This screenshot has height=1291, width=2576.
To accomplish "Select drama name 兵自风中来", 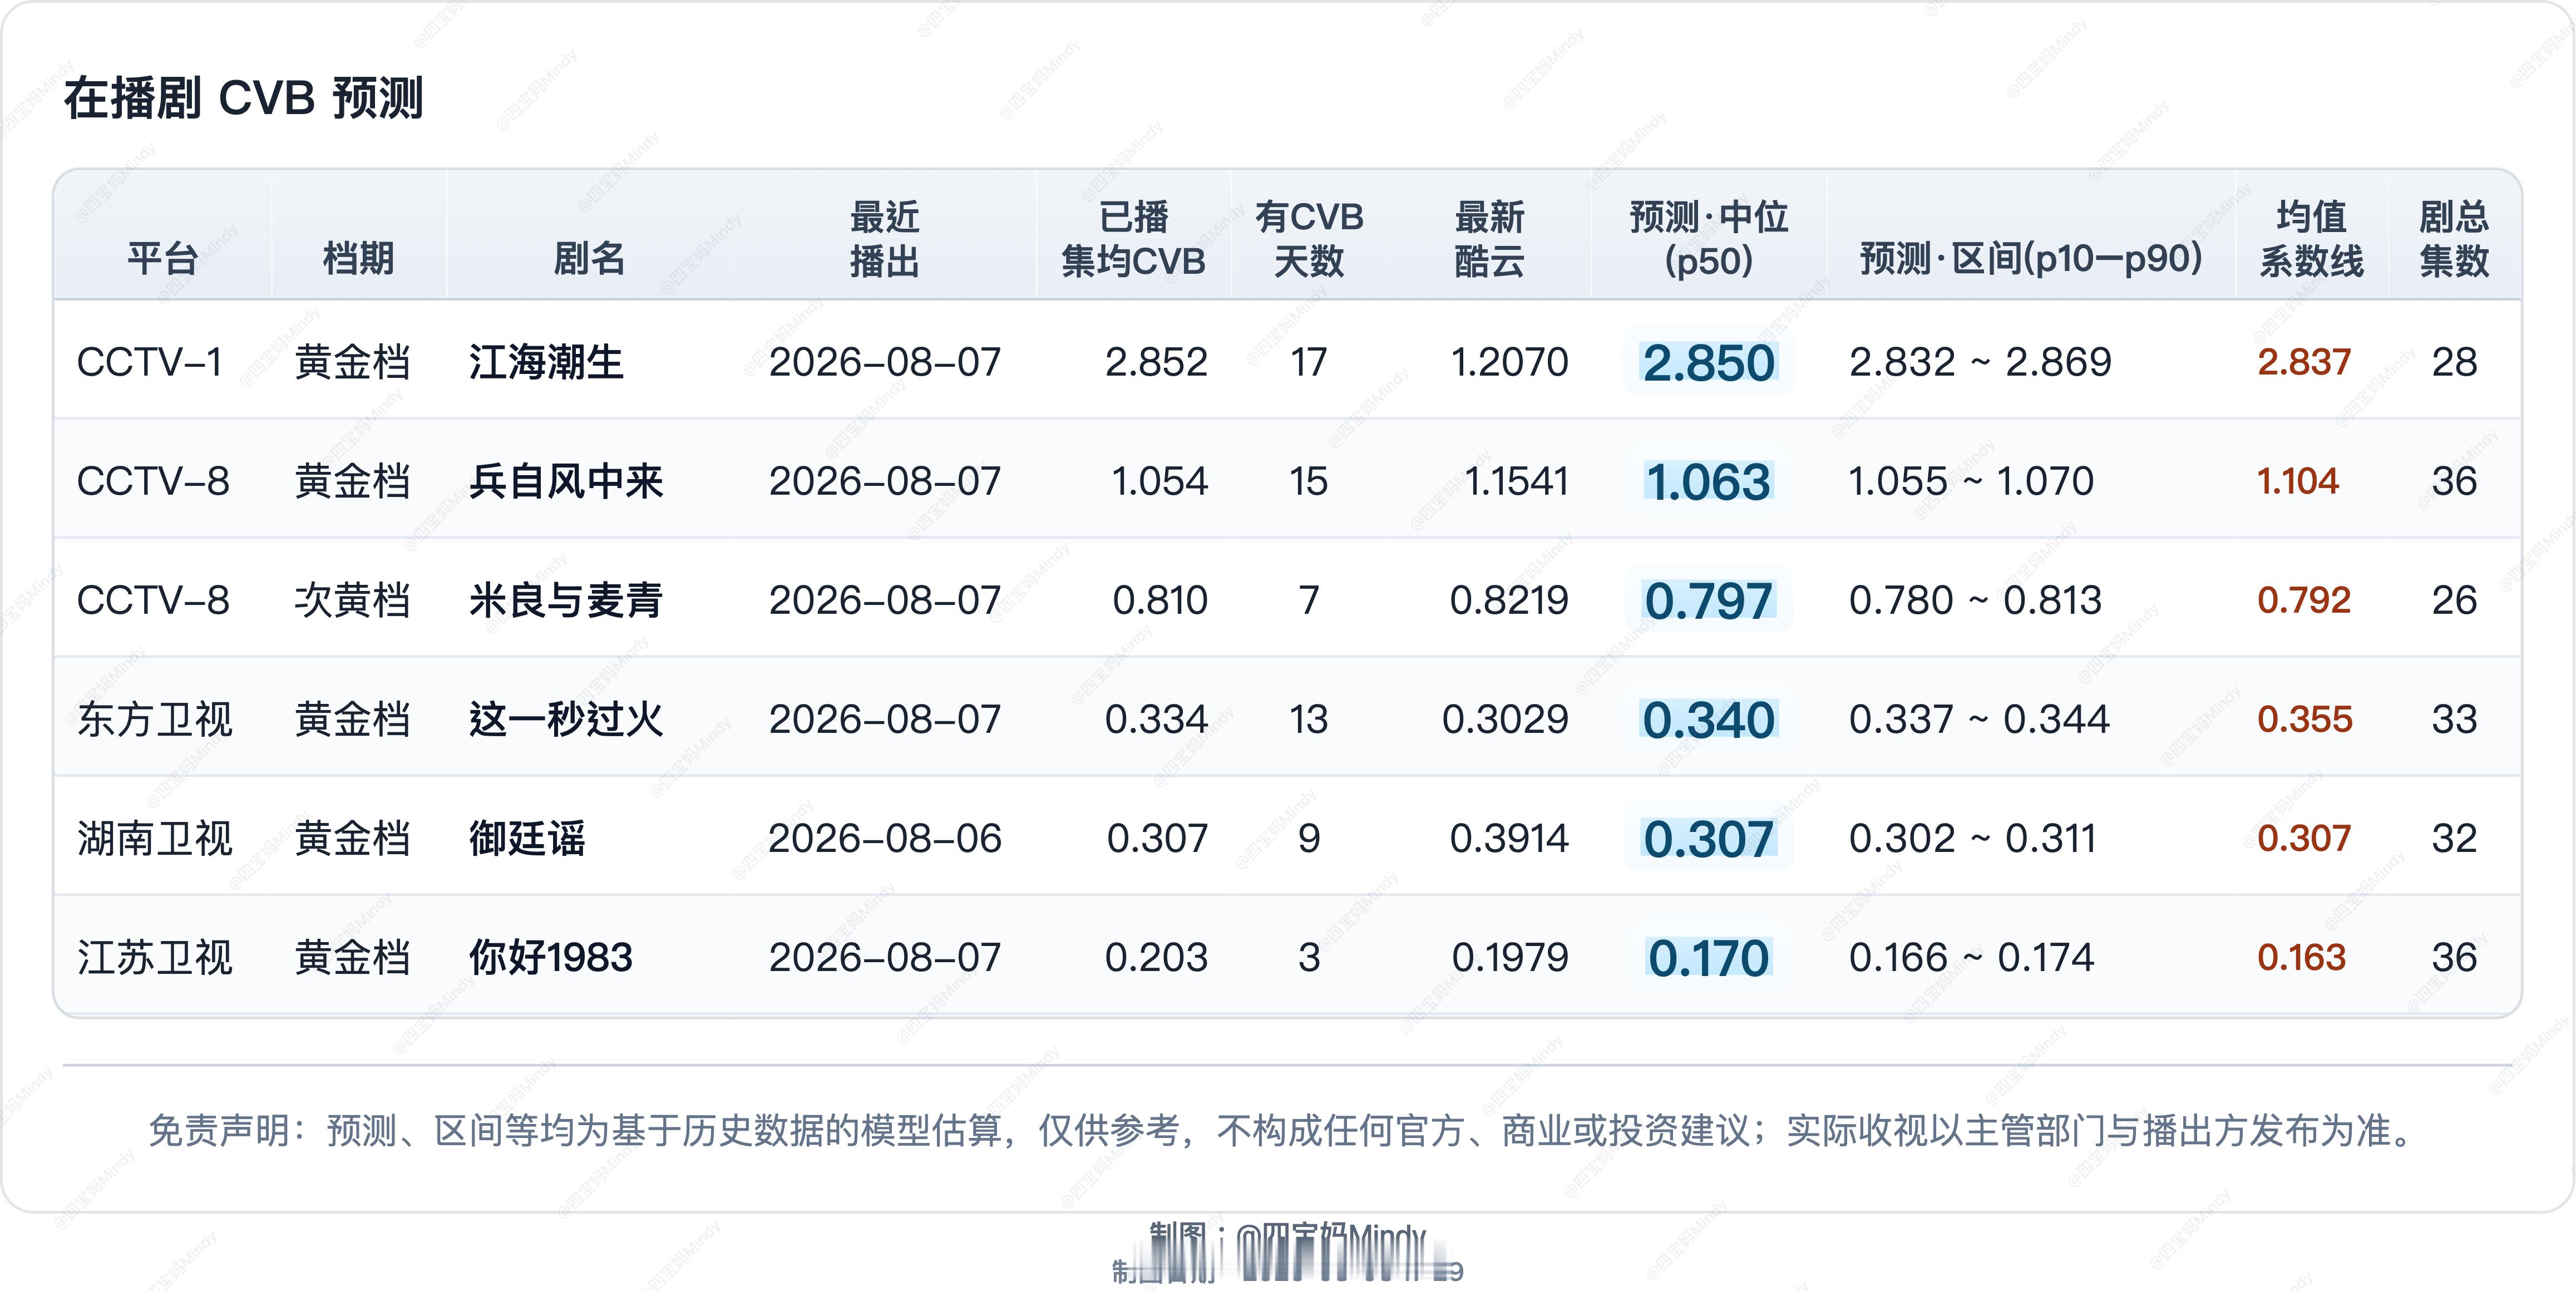I will (x=566, y=481).
